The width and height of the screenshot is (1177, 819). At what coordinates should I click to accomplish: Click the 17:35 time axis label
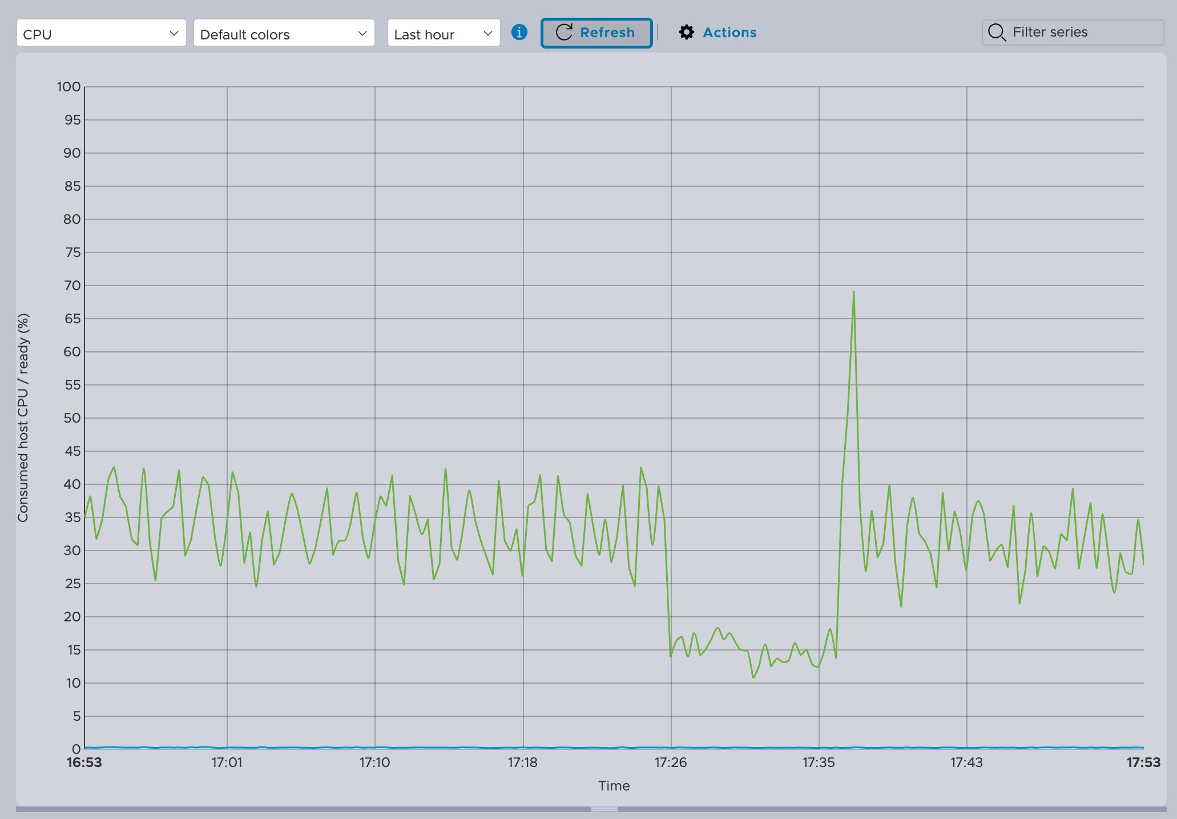(x=819, y=762)
